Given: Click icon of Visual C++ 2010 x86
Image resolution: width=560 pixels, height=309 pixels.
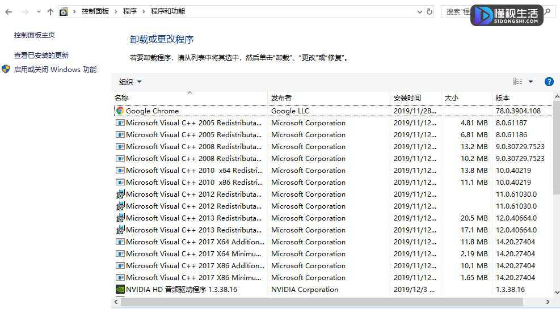Looking at the screenshot, I should (120, 183).
